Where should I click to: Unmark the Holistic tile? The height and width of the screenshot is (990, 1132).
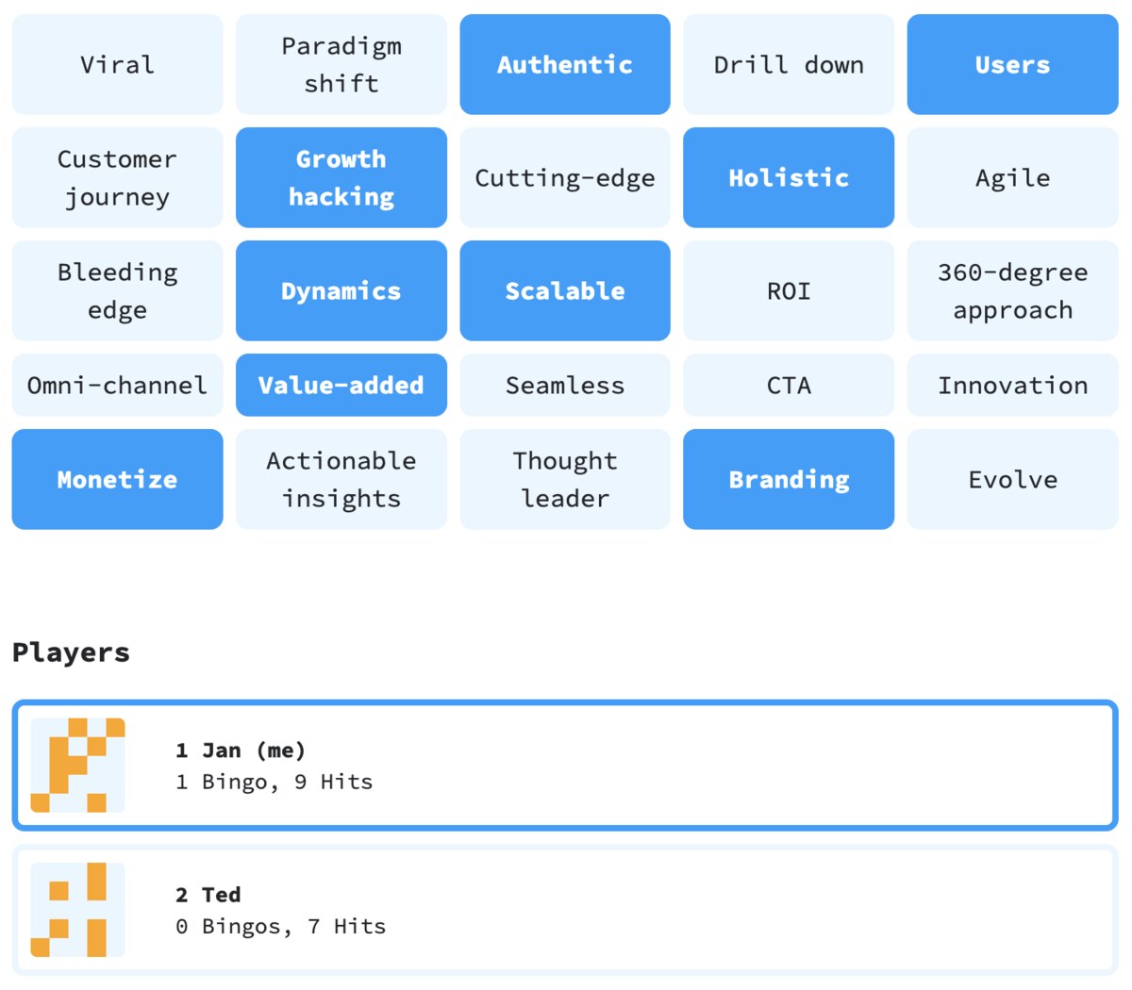[x=788, y=177]
